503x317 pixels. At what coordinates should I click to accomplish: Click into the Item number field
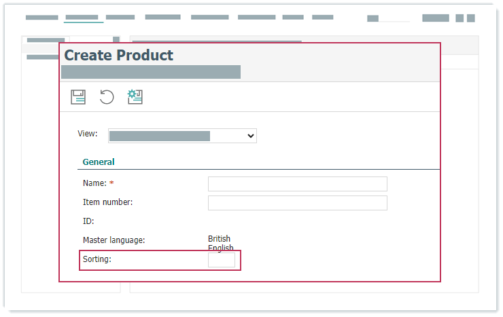[x=297, y=203]
